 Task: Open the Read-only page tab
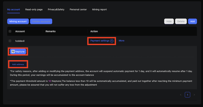34,10
